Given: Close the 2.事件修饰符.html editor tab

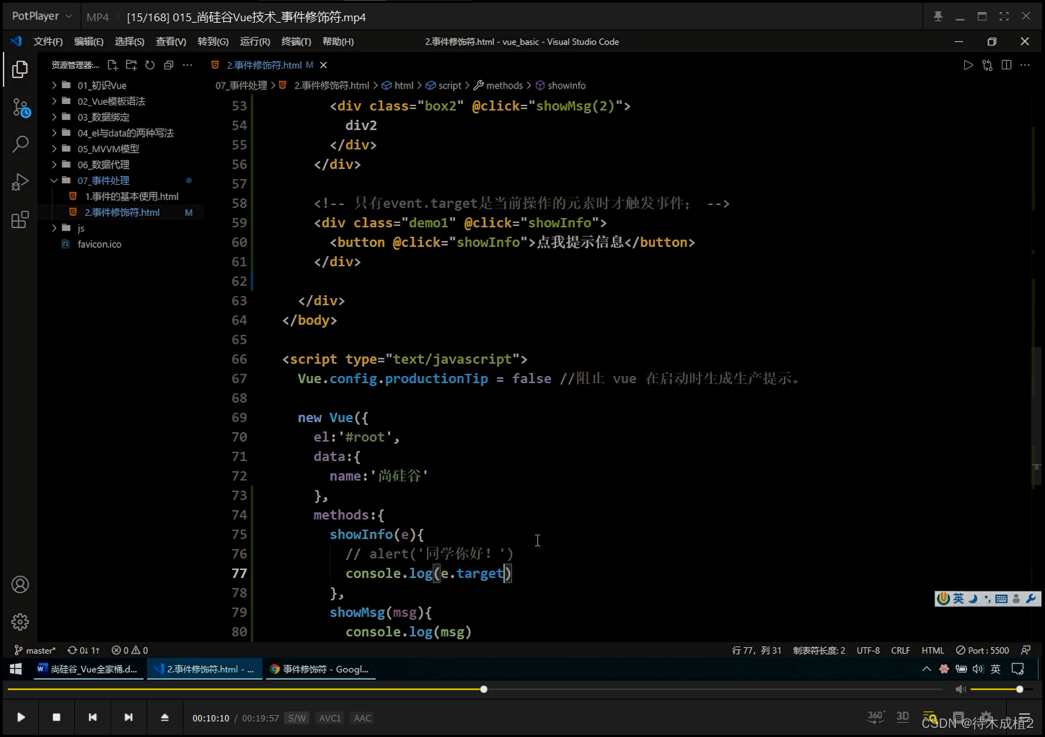Looking at the screenshot, I should click(x=324, y=65).
